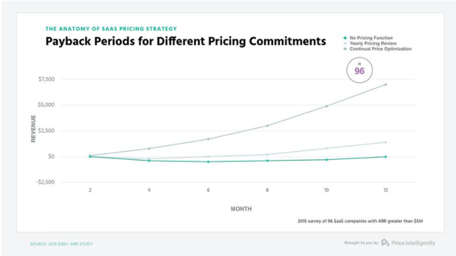Viewport: 456px width, 256px height.
Task: Click the No Pricing Function legend dot
Action: click(x=345, y=38)
